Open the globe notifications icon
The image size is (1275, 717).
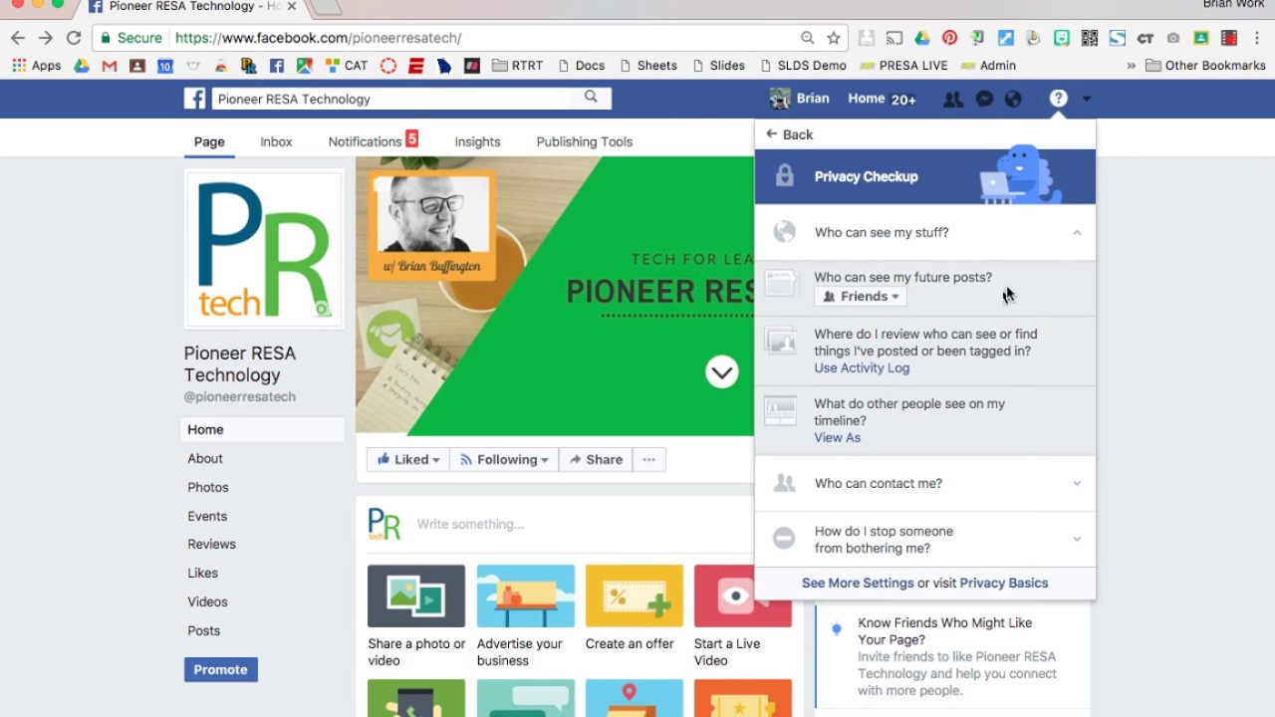pyautogui.click(x=1013, y=99)
